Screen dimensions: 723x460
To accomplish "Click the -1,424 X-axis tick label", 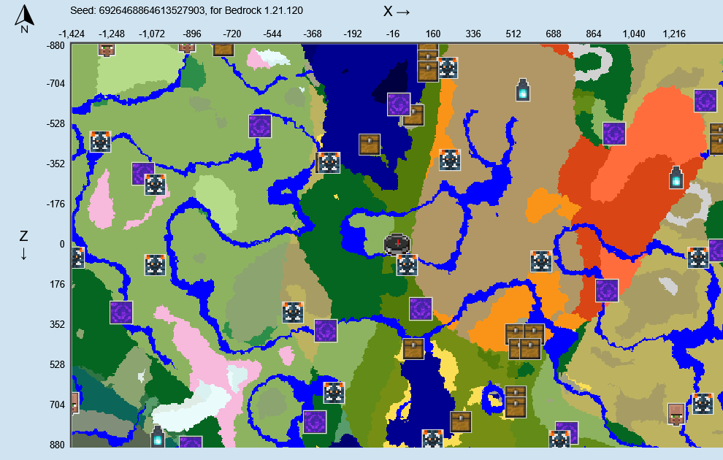I will pyautogui.click(x=72, y=34).
